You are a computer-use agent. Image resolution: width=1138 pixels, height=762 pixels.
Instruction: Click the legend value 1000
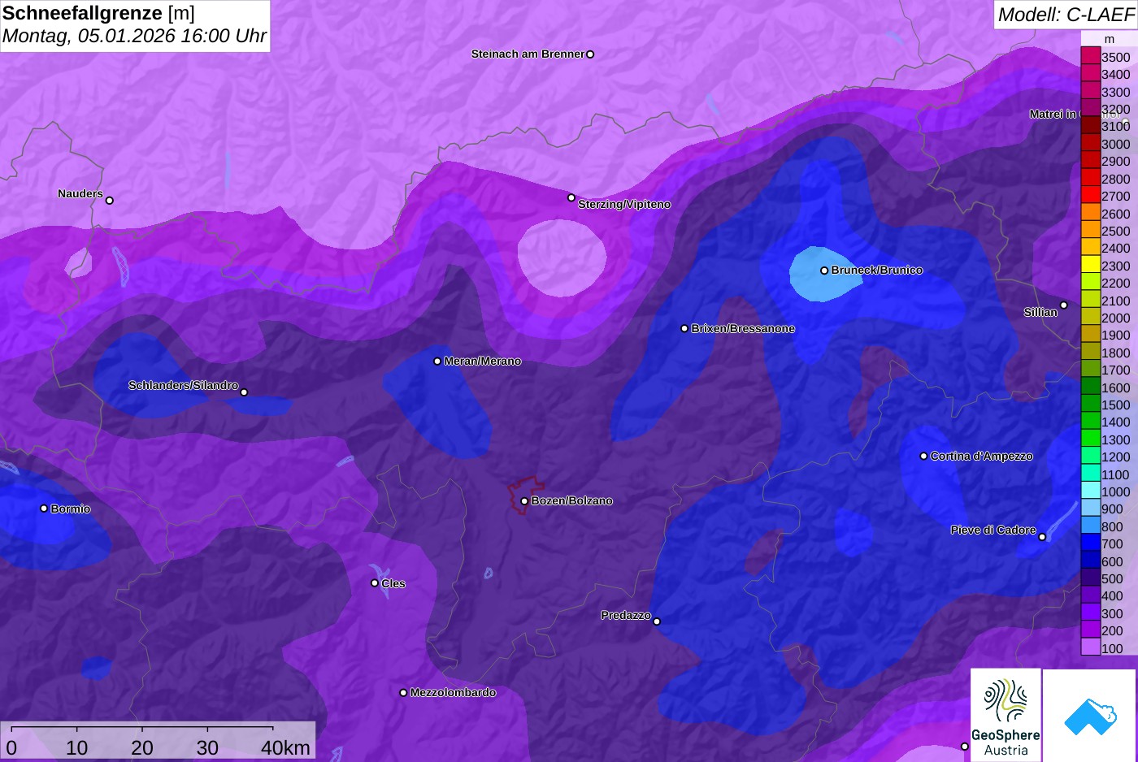(1116, 492)
